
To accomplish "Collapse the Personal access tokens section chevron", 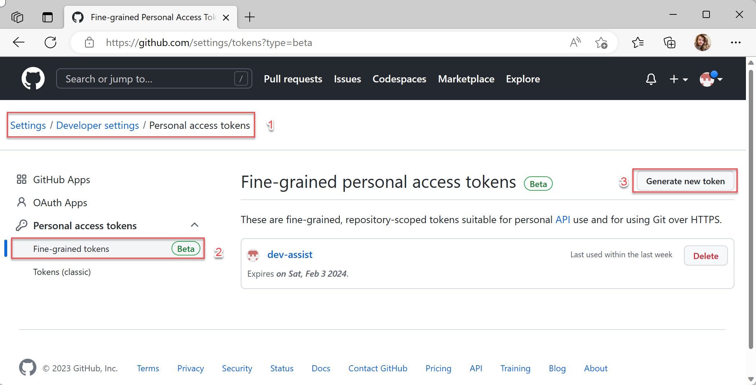I will 195,225.
